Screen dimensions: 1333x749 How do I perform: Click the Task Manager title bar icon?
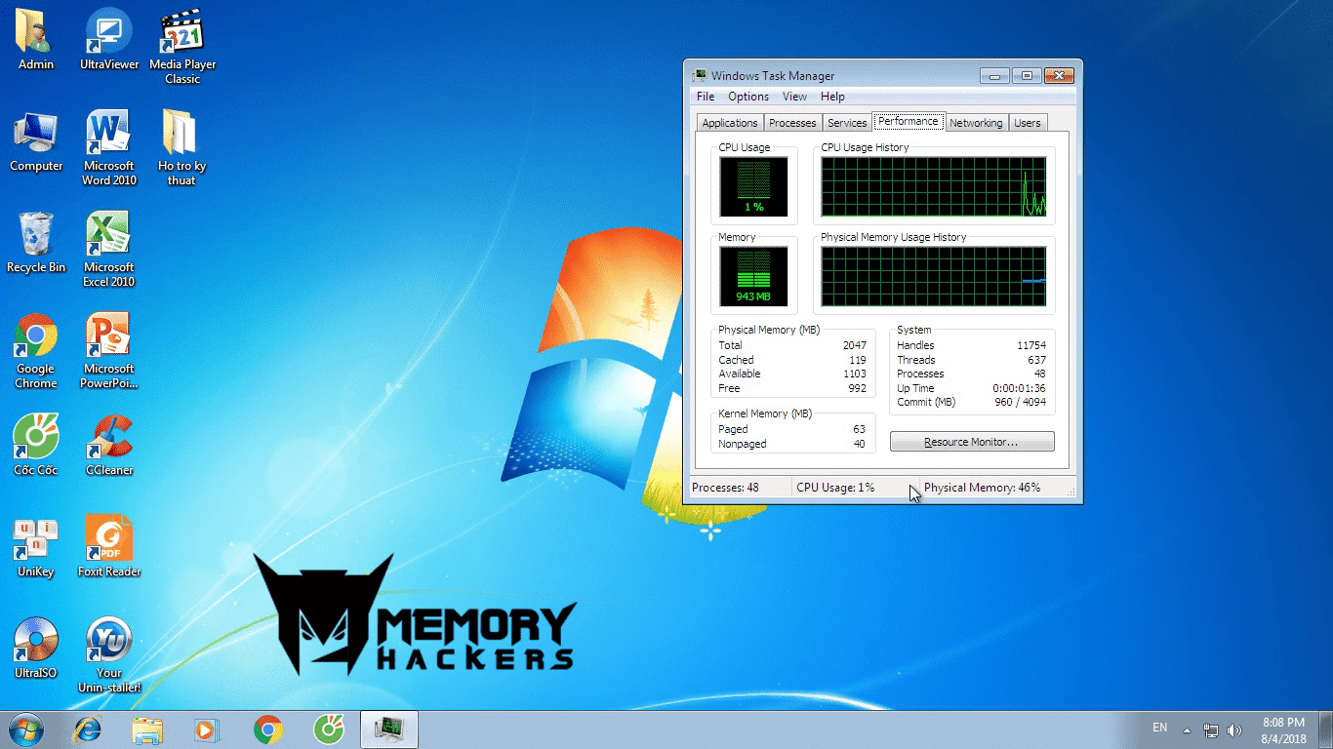pos(699,76)
